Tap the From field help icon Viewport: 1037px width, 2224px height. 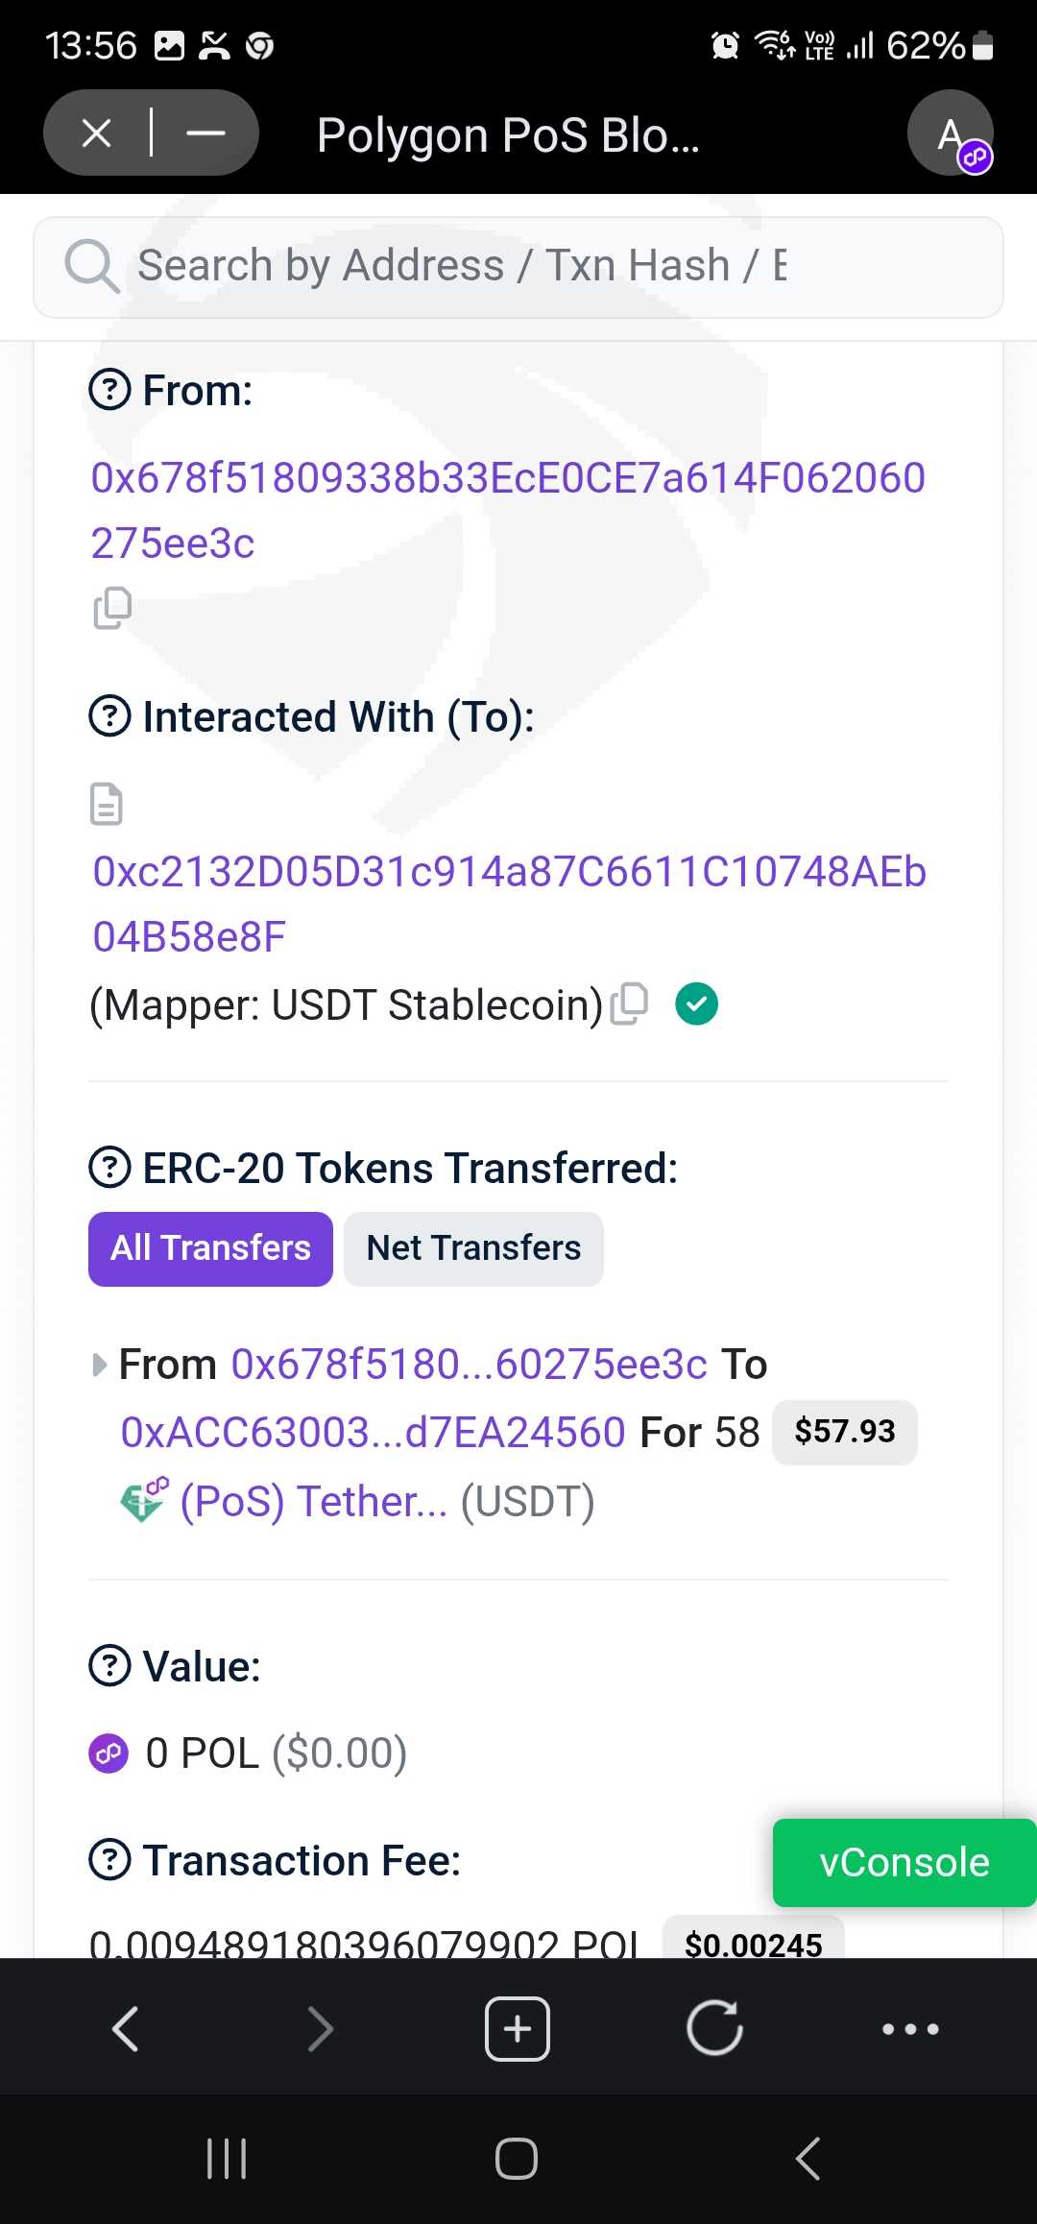(x=109, y=390)
